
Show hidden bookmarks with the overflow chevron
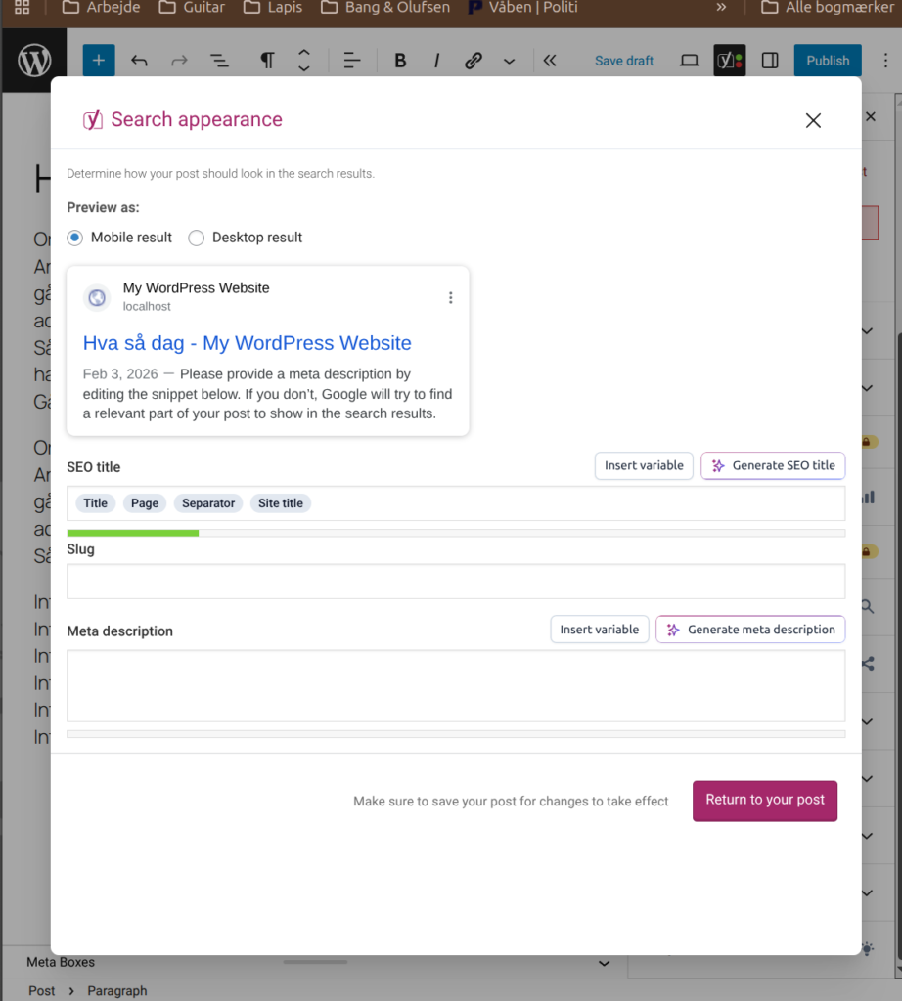point(722,8)
